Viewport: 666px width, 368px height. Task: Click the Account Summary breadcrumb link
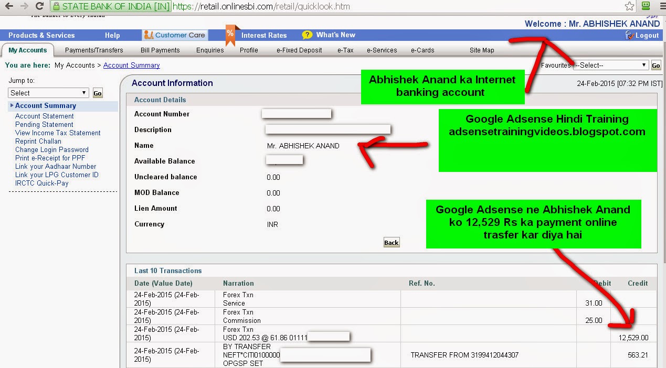[131, 66]
